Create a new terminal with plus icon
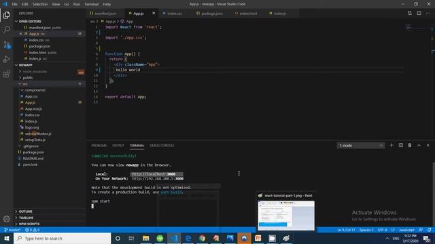Viewport: 435px width, 244px height. pyautogui.click(x=391, y=145)
